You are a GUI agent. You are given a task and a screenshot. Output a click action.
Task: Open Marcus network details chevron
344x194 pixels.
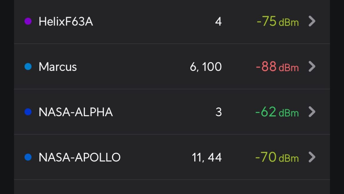312,66
